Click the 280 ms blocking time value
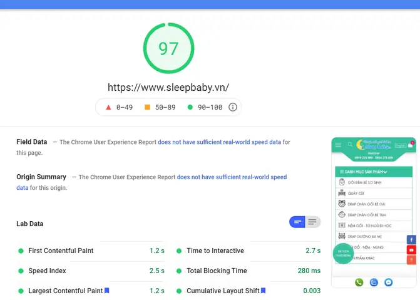The height and width of the screenshot is (300, 420). tap(309, 271)
